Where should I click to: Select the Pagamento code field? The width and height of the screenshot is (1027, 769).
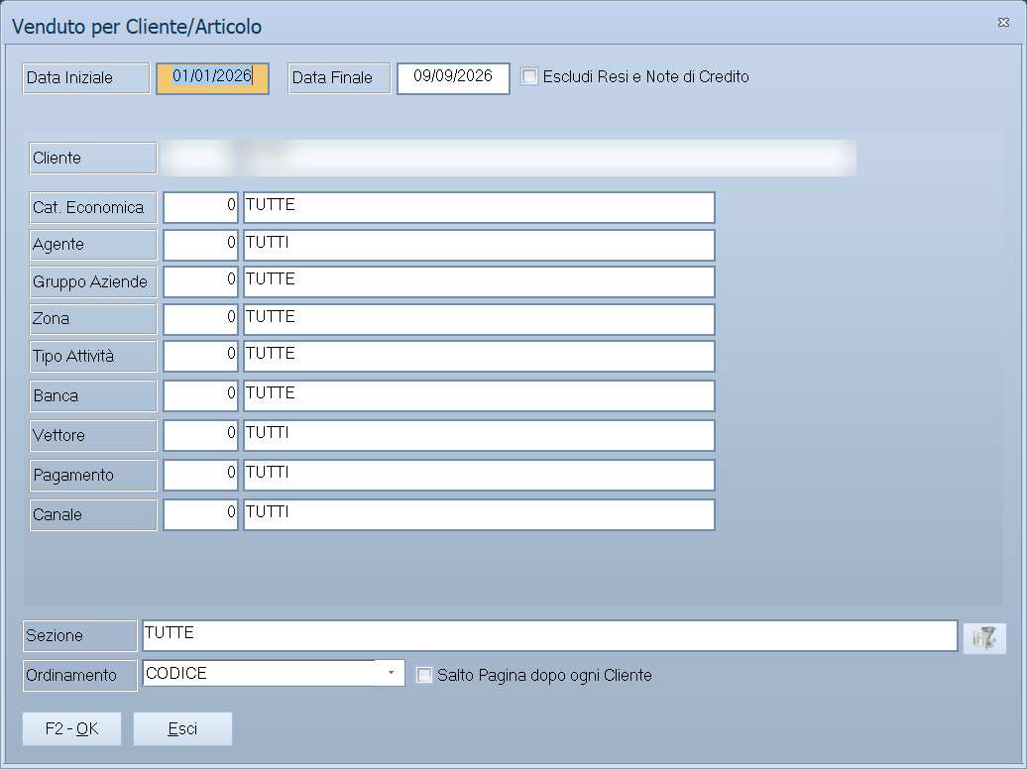click(x=200, y=475)
